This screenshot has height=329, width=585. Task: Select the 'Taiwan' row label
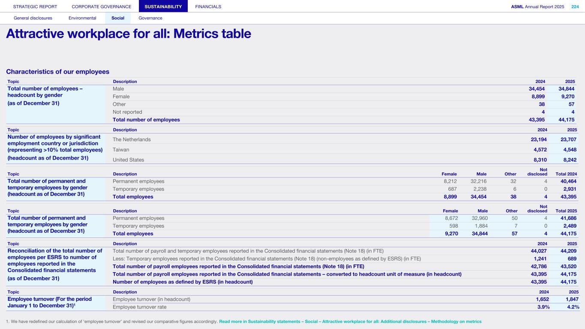121,150
